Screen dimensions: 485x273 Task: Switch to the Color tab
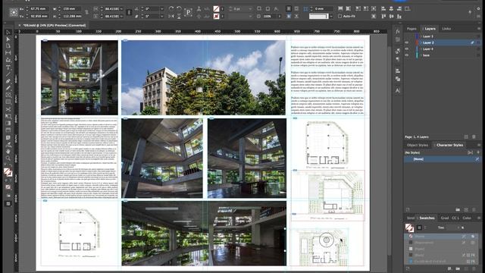[x=467, y=218]
